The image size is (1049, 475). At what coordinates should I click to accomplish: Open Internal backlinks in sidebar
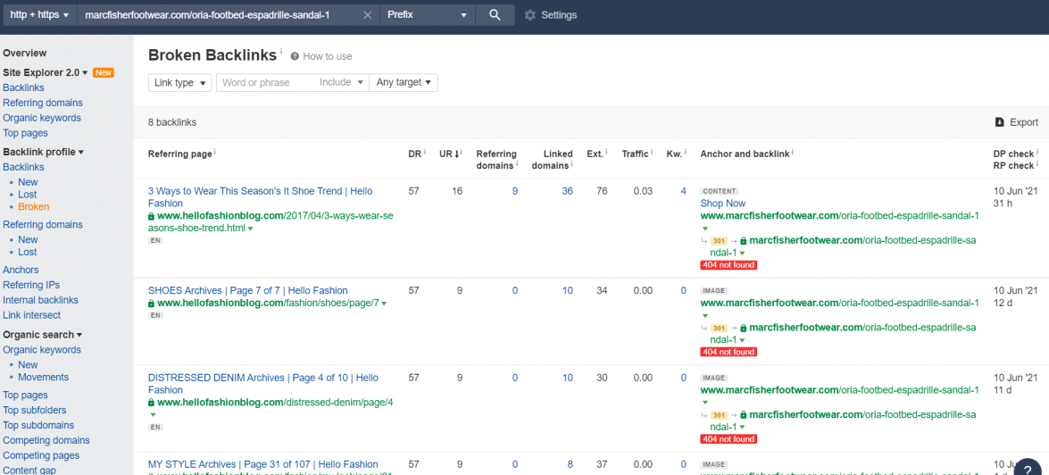40,300
